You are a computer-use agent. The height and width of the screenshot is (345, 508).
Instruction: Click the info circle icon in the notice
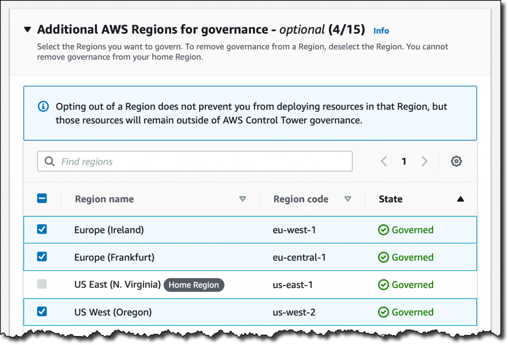(43, 106)
